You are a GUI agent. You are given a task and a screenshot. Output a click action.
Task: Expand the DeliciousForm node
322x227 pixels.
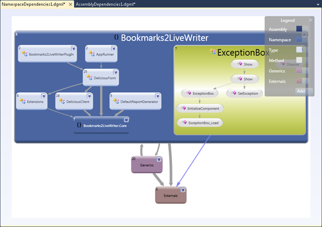click(x=116, y=72)
